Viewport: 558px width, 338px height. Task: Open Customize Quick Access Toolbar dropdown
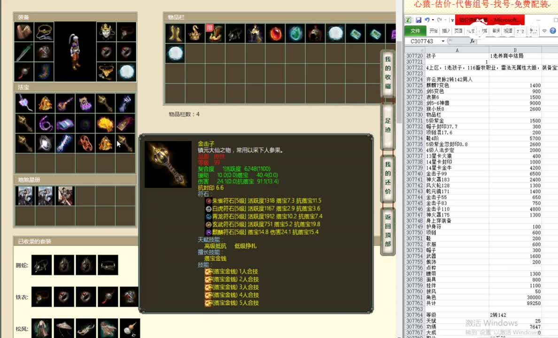coord(452,20)
